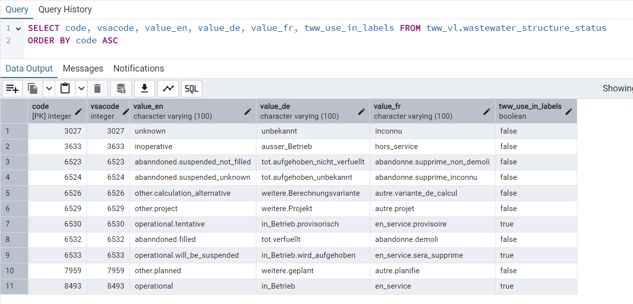Image resolution: width=633 pixels, height=304 pixels.
Task: Click the code column header
Action: click(x=57, y=111)
